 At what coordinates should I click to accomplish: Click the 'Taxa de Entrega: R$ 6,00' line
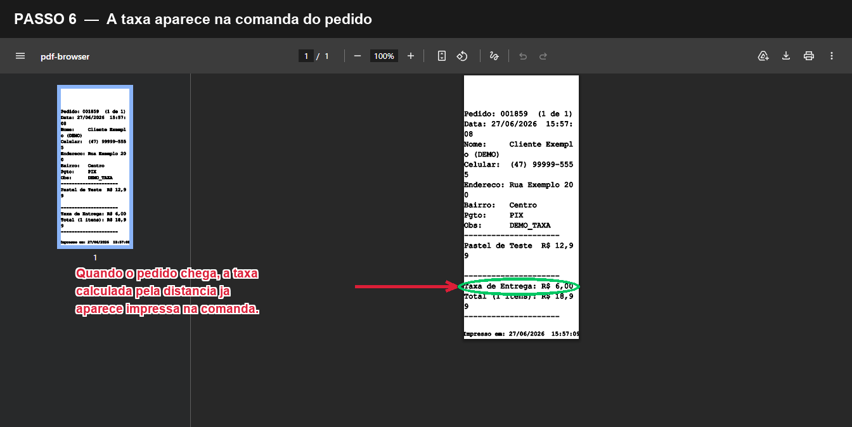click(x=518, y=286)
